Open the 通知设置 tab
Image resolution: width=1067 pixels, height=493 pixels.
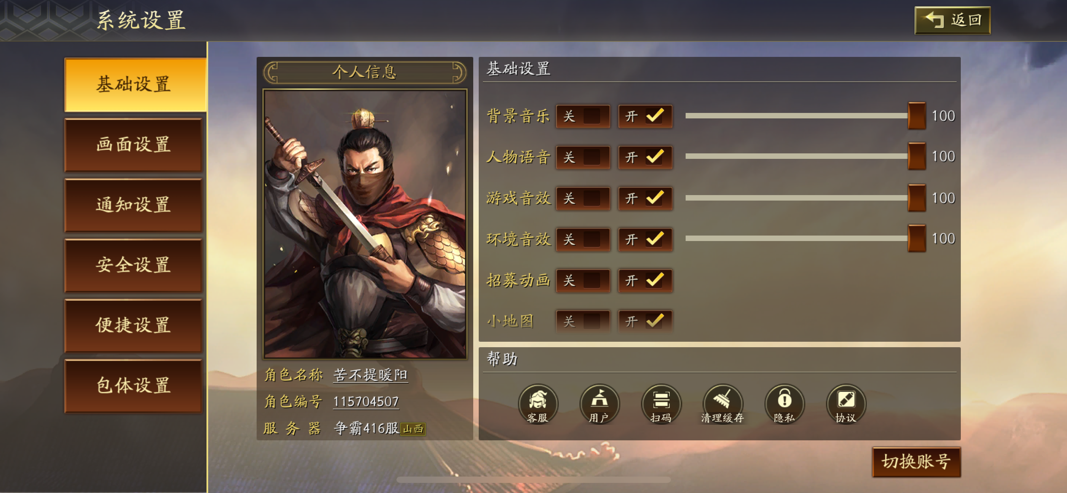133,205
